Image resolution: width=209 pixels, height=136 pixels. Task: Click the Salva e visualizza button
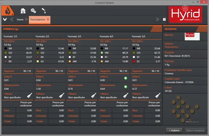[195, 130]
